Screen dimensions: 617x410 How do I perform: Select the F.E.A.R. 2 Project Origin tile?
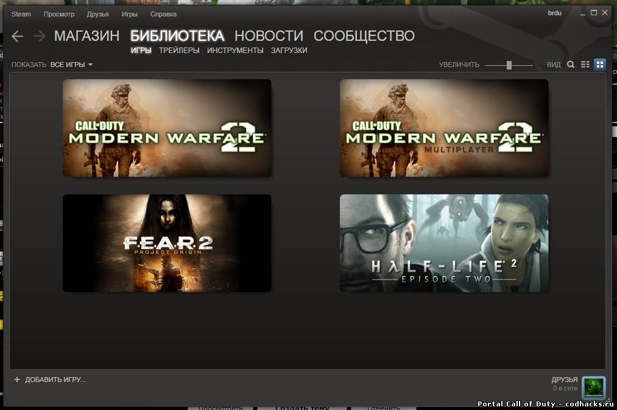click(x=167, y=243)
